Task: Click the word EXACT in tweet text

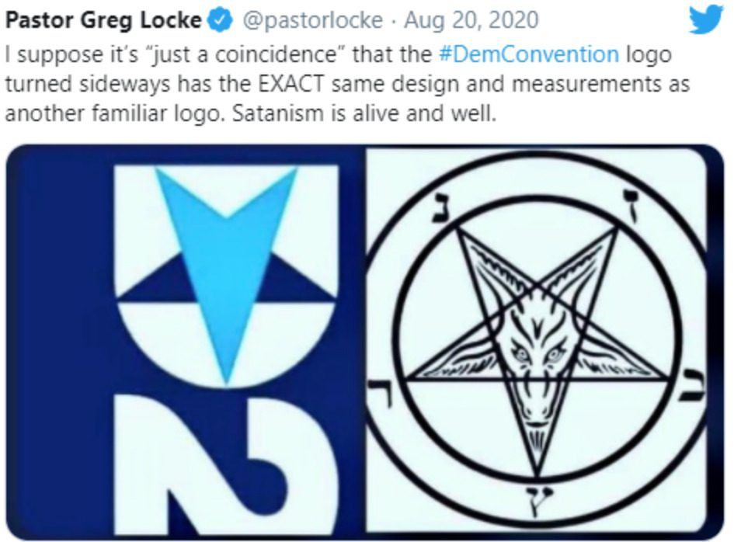Action: 291,84
